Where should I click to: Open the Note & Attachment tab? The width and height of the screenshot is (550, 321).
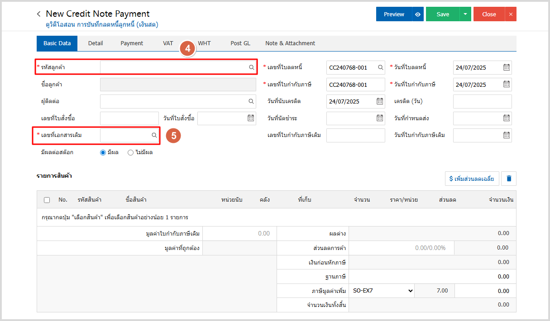pyautogui.click(x=290, y=43)
